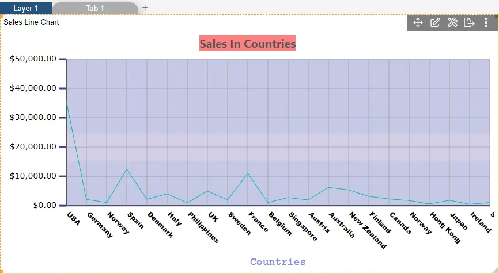Click the Sales Line Chart widget label
499x274 pixels.
tap(31, 22)
